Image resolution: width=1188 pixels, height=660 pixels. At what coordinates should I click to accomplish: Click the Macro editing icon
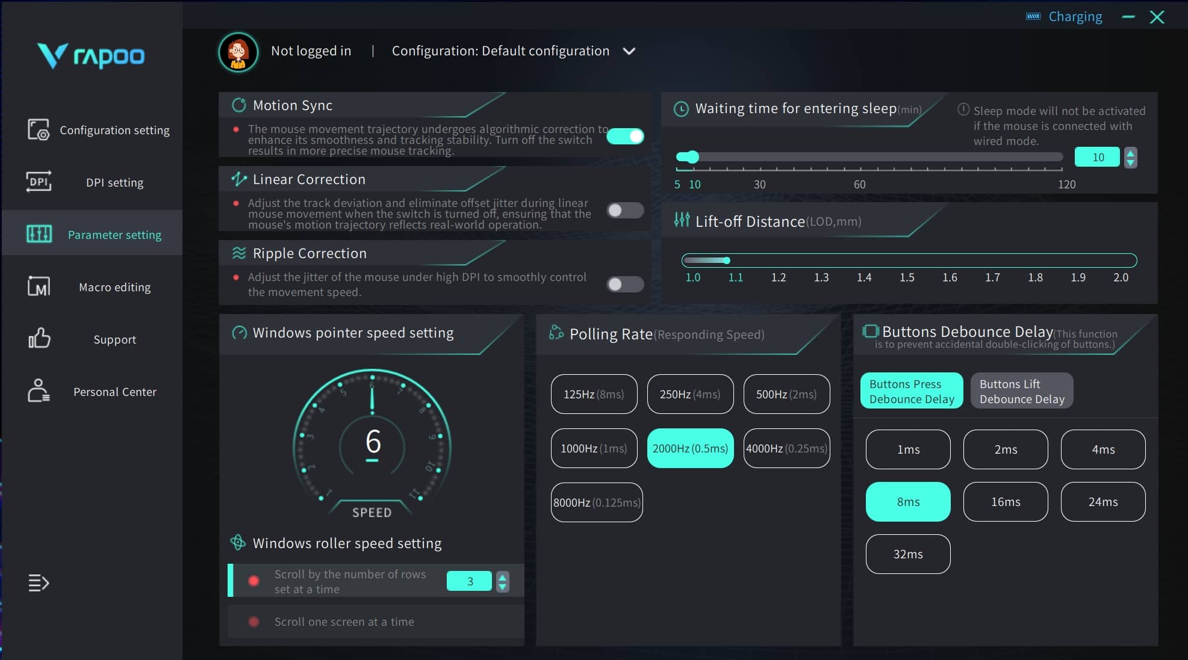tap(39, 286)
